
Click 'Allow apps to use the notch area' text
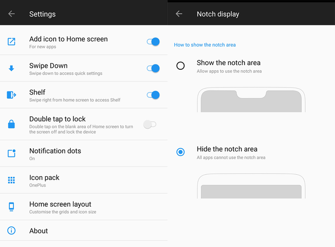pyautogui.click(x=229, y=71)
